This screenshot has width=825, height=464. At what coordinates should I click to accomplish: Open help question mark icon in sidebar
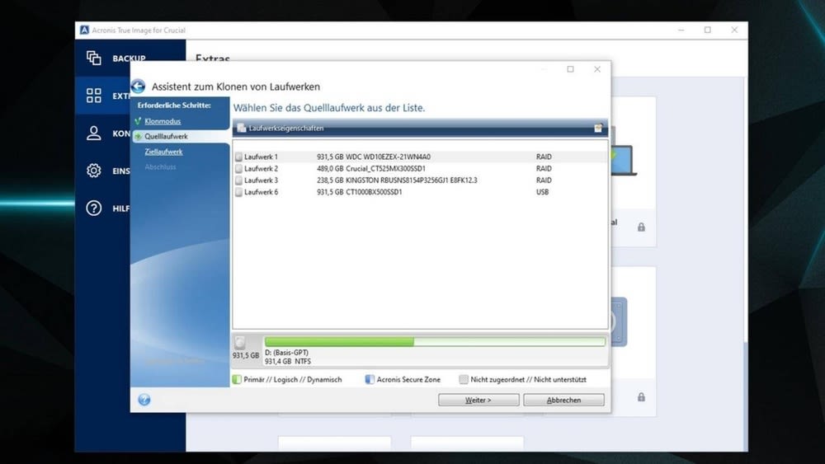[x=94, y=208]
